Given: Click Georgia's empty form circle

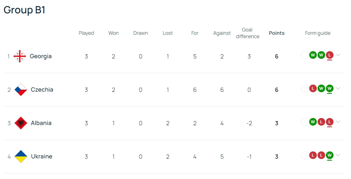Looking at the screenshot, I should tap(305, 55).
